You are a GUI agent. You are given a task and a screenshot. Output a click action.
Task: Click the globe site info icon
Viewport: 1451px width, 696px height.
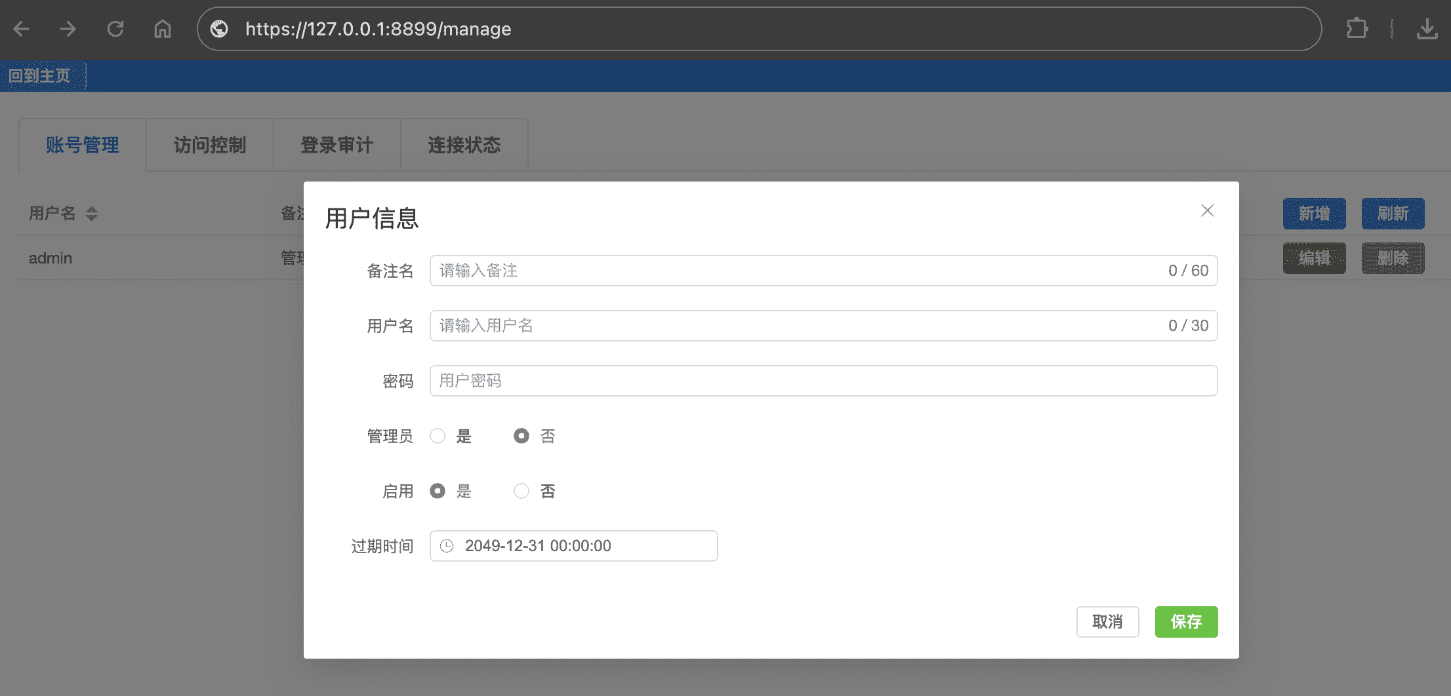point(219,29)
